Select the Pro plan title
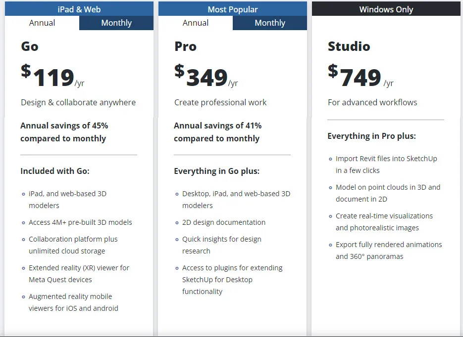This screenshot has width=463, height=337. point(185,46)
